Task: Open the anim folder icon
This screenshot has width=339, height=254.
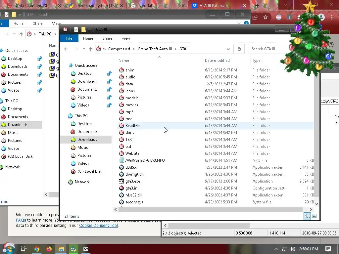Action: tap(121, 70)
